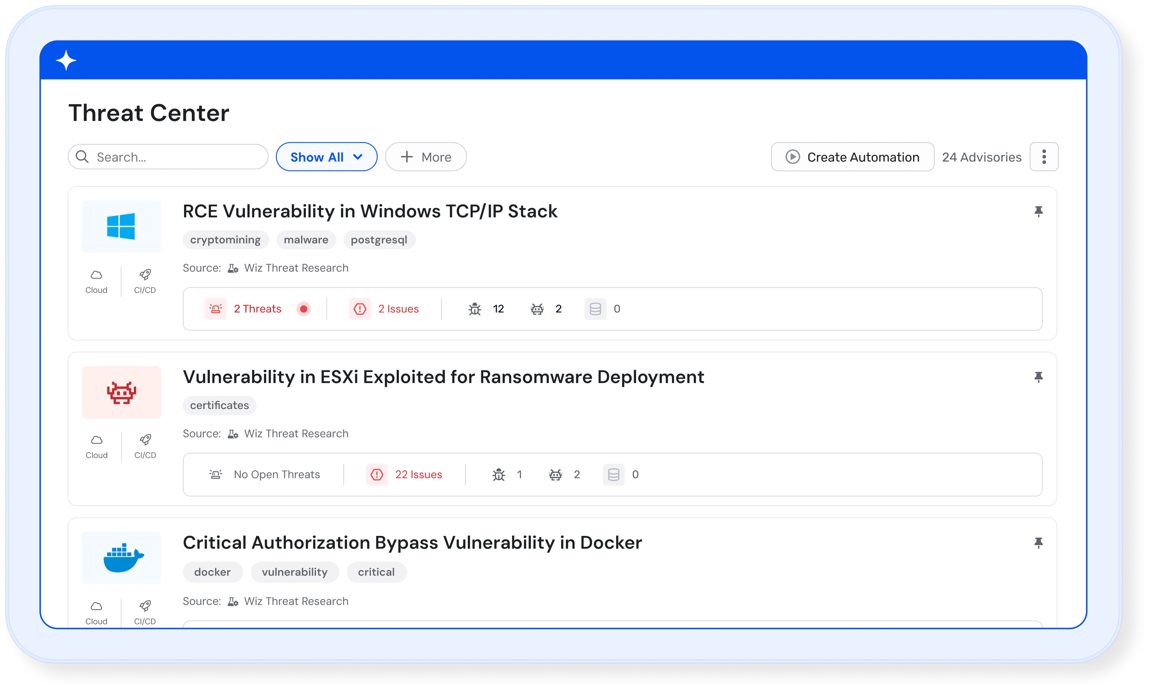Click the red threats siren icon
This screenshot has width=1150, height=691.
(x=215, y=309)
